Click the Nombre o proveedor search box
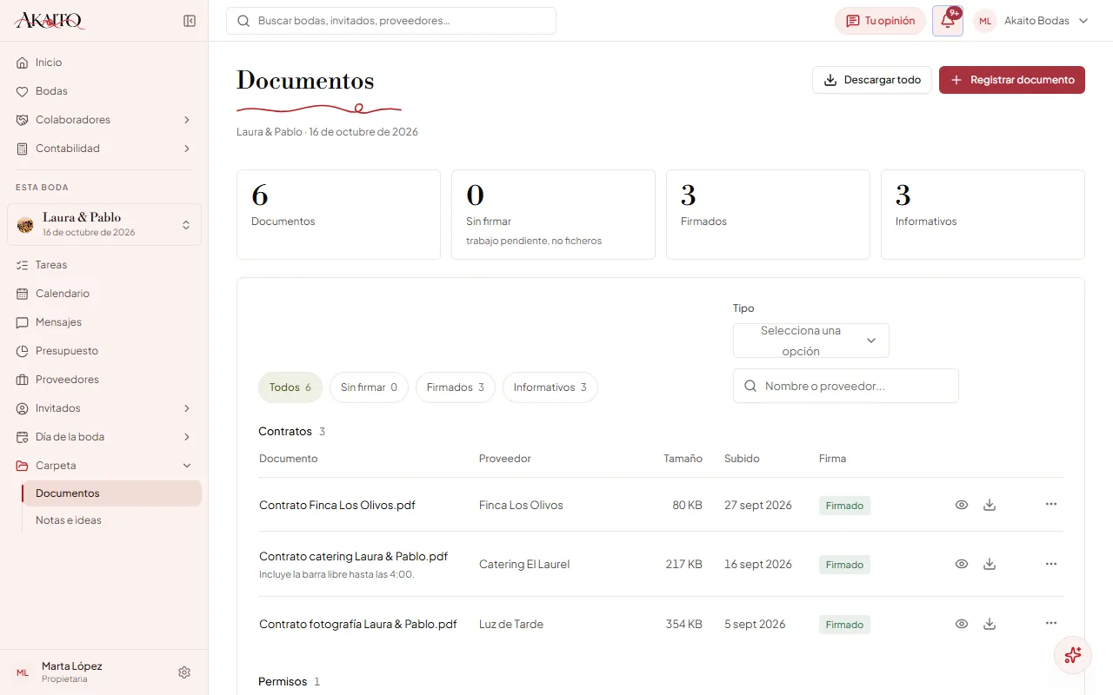This screenshot has width=1113, height=695. pyautogui.click(x=846, y=386)
